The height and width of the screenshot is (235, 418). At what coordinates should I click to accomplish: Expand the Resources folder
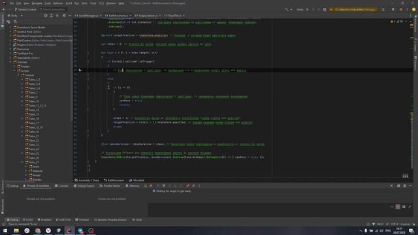pos(10,49)
